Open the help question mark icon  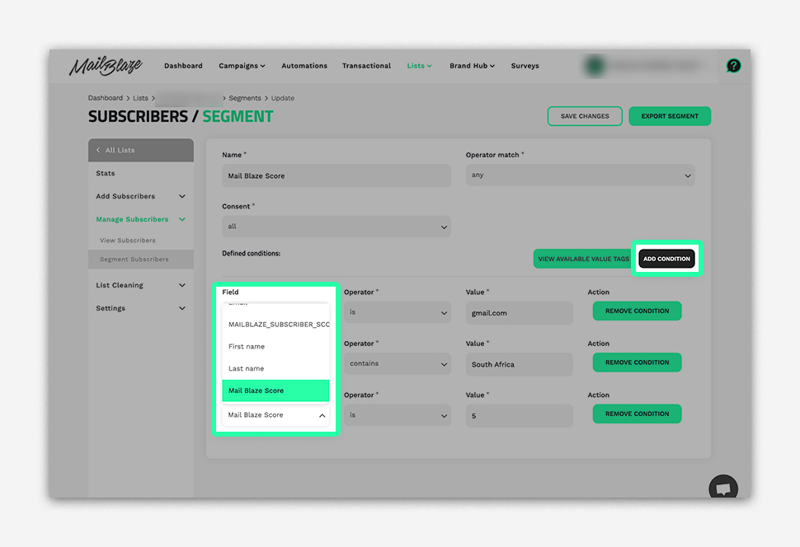(x=733, y=66)
